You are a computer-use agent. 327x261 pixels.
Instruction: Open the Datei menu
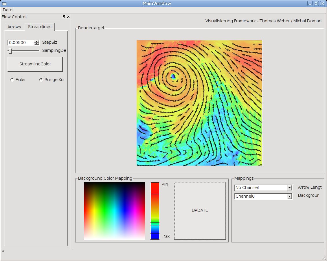(x=8, y=10)
